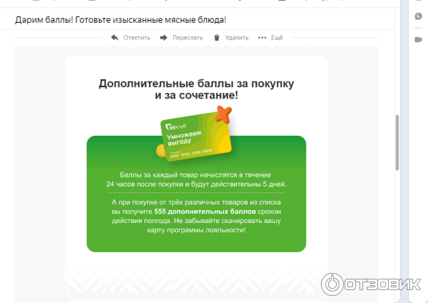Select the email subject line text

click(x=121, y=20)
